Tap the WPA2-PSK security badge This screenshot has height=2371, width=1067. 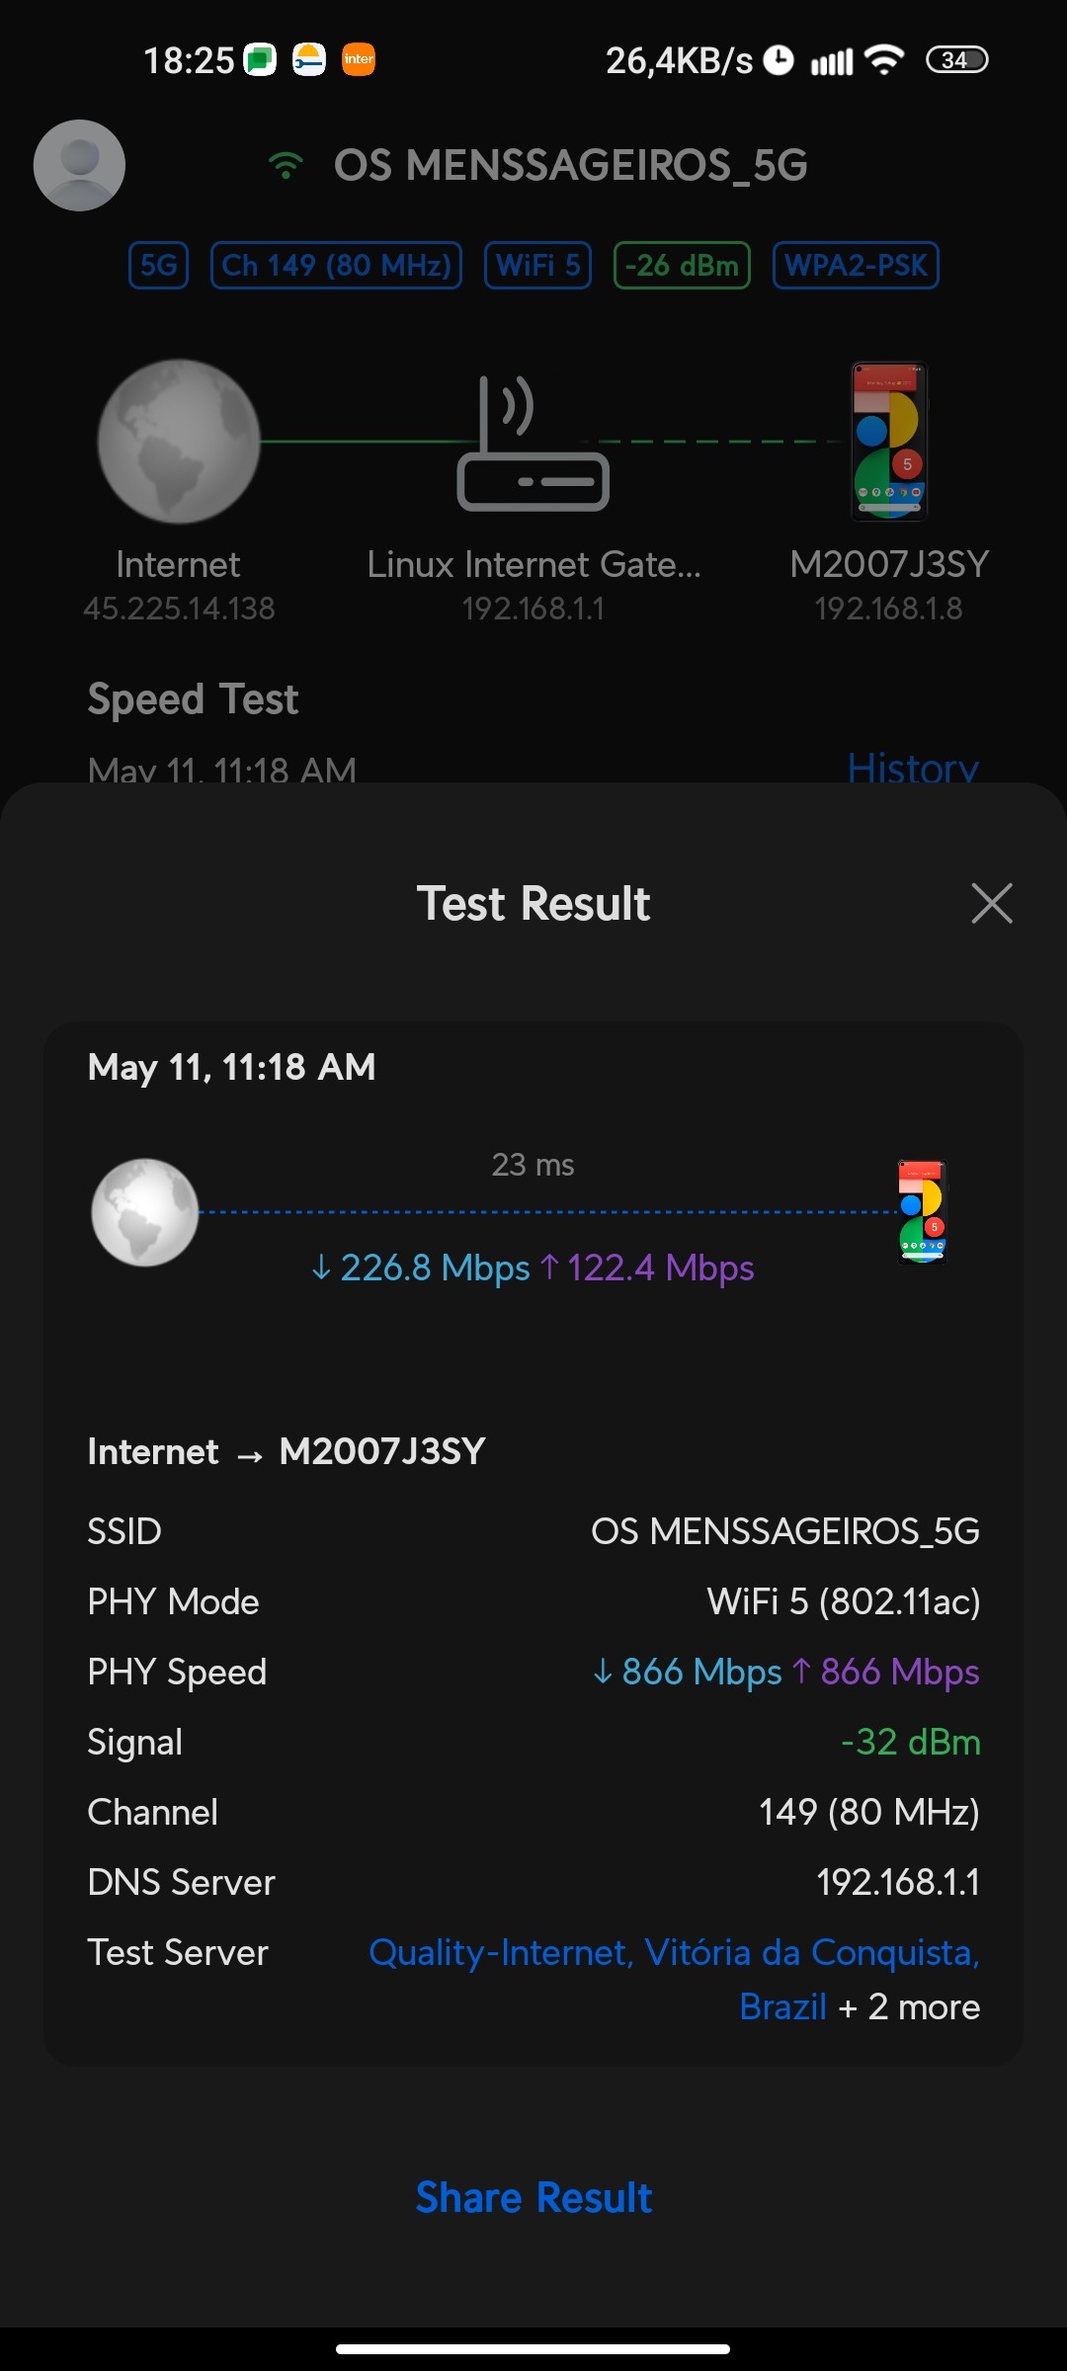click(x=856, y=265)
